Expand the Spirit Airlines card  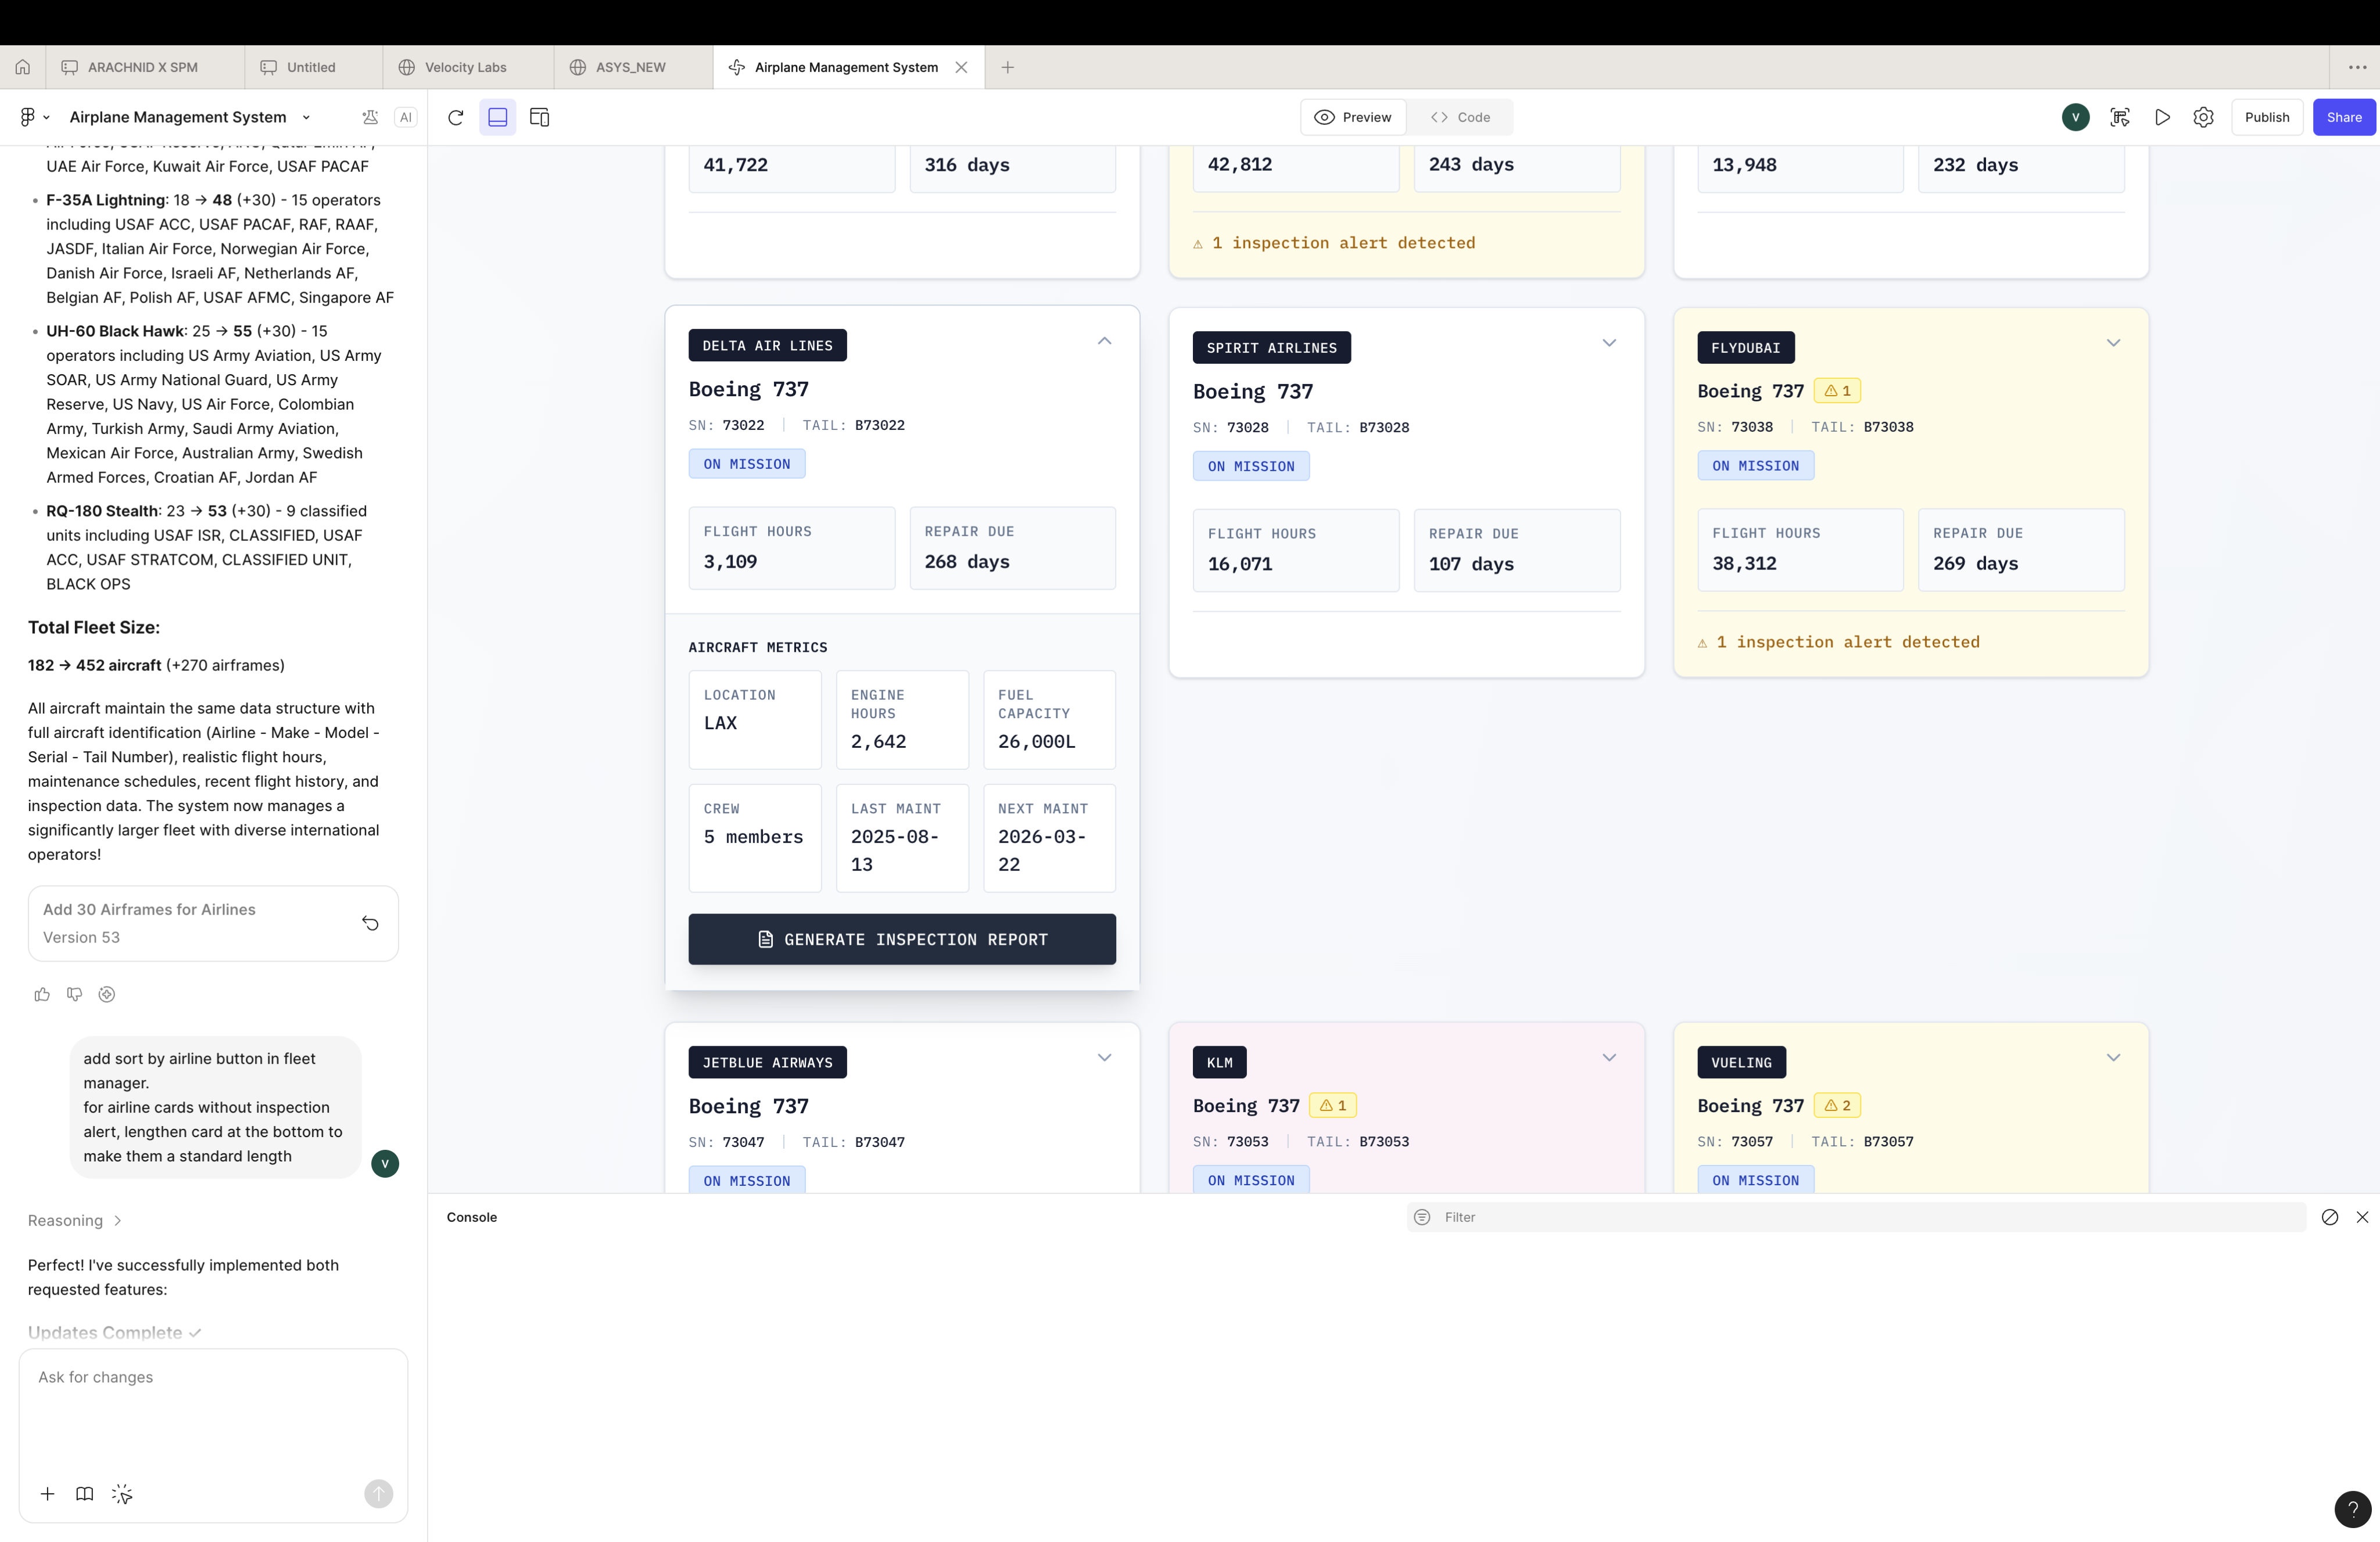1608,343
